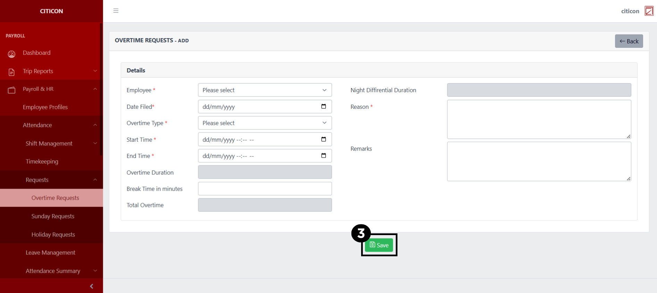
Task: Collapse the sidebar using the bottom arrow
Action: (92, 286)
